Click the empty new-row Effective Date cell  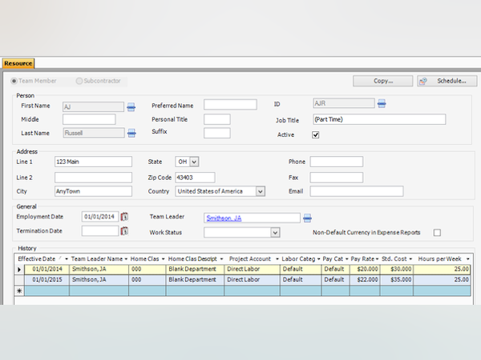click(47, 290)
